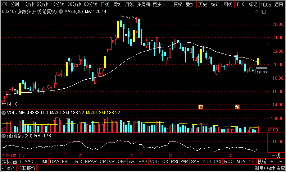Add stock with +自选
The image size is (286, 172).
coord(266,4)
